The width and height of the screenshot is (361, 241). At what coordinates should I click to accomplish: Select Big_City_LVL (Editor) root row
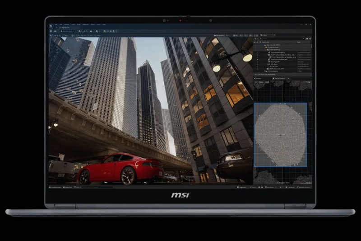point(273,45)
